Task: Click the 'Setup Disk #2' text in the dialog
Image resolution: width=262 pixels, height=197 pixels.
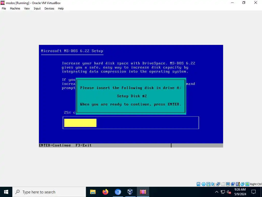Action: [x=132, y=96]
